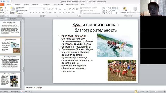Open Выровнять текст dropdown
Screen dimensions: 166x93
[x=87, y=11]
